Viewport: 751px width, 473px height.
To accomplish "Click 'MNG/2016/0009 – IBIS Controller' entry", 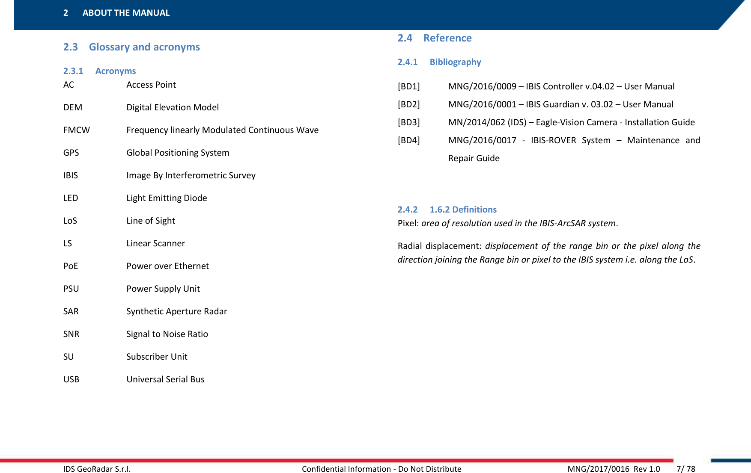I will pos(561,86).
